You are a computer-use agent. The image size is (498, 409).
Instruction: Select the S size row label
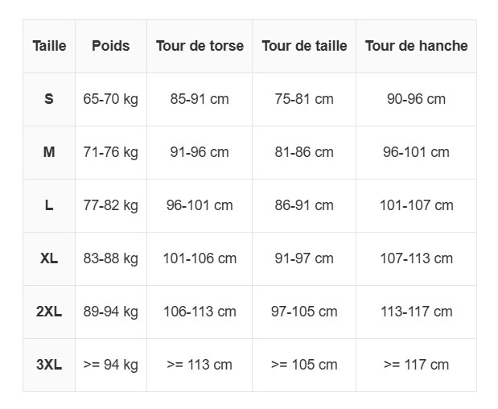[x=49, y=99]
